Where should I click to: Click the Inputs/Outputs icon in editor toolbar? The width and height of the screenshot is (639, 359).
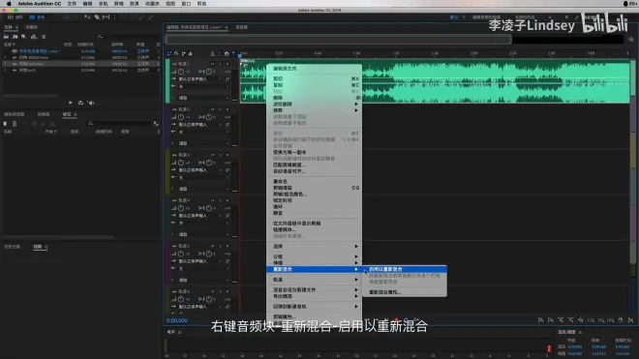click(x=169, y=53)
